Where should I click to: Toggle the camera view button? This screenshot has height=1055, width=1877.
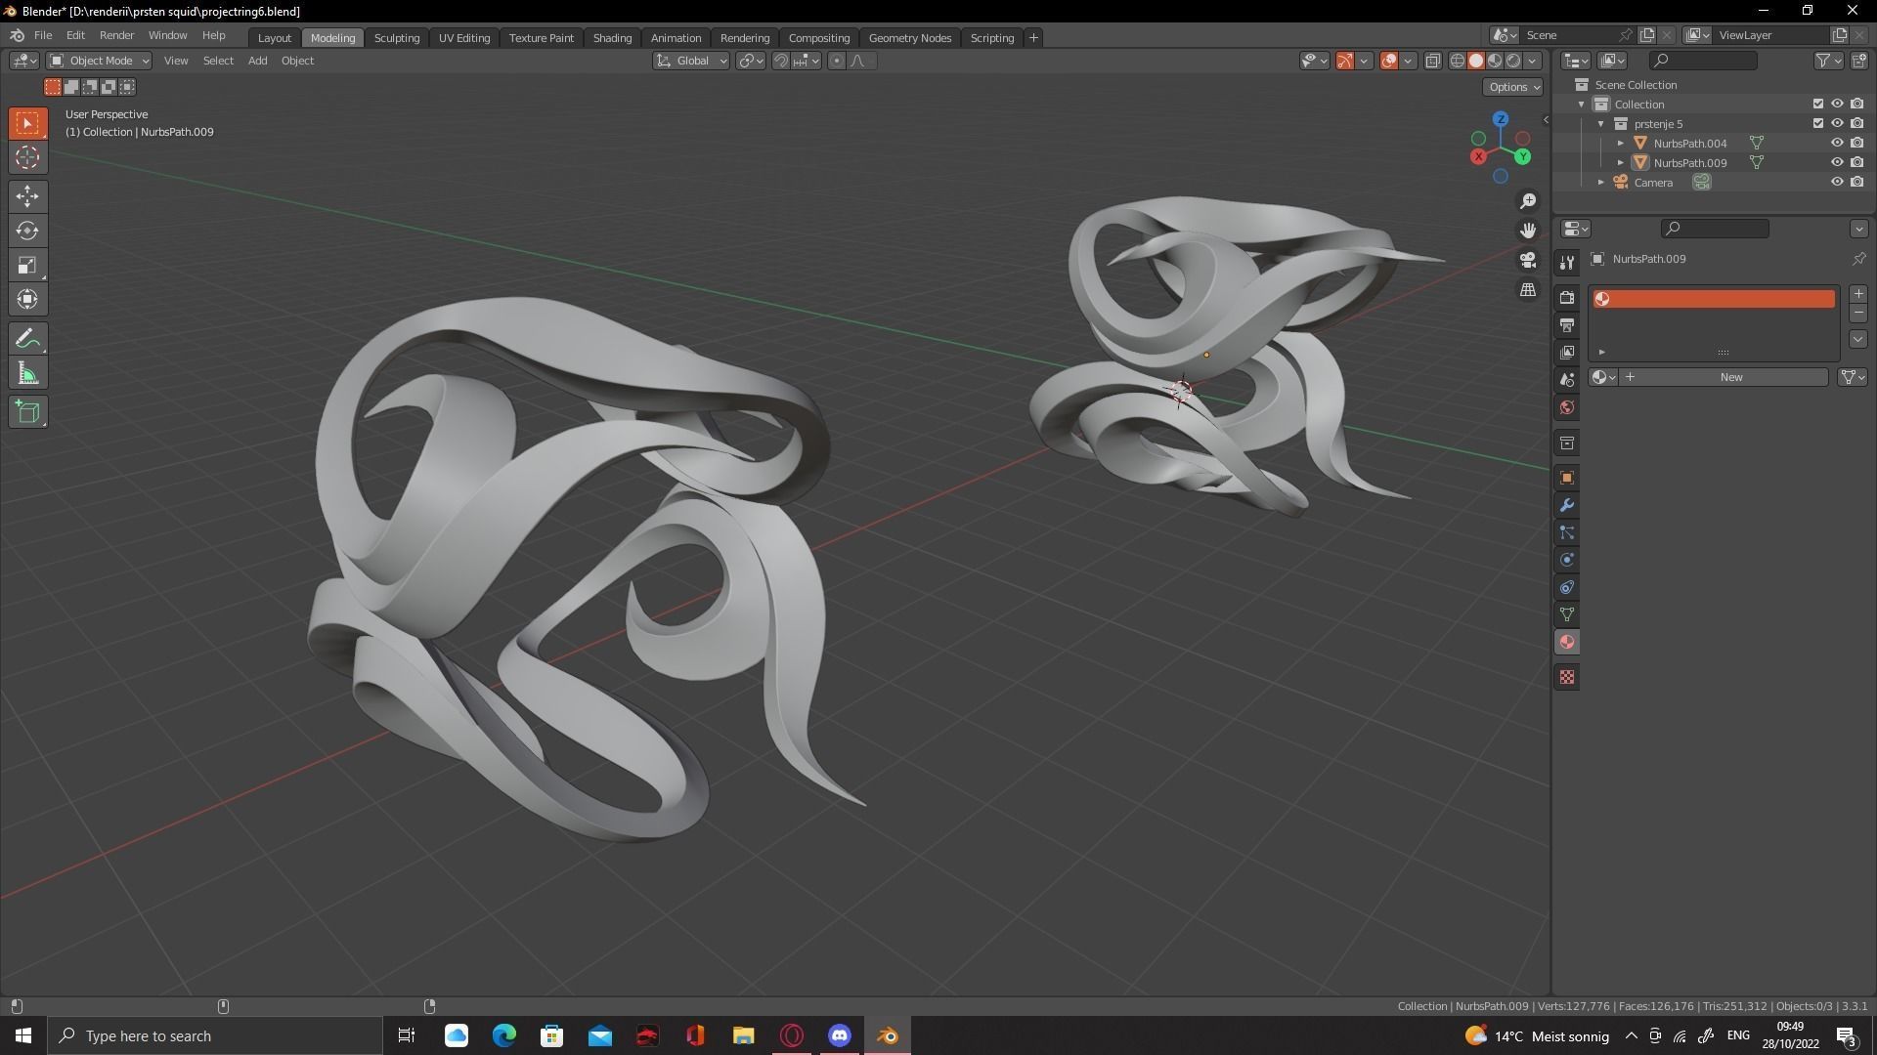pyautogui.click(x=1527, y=260)
